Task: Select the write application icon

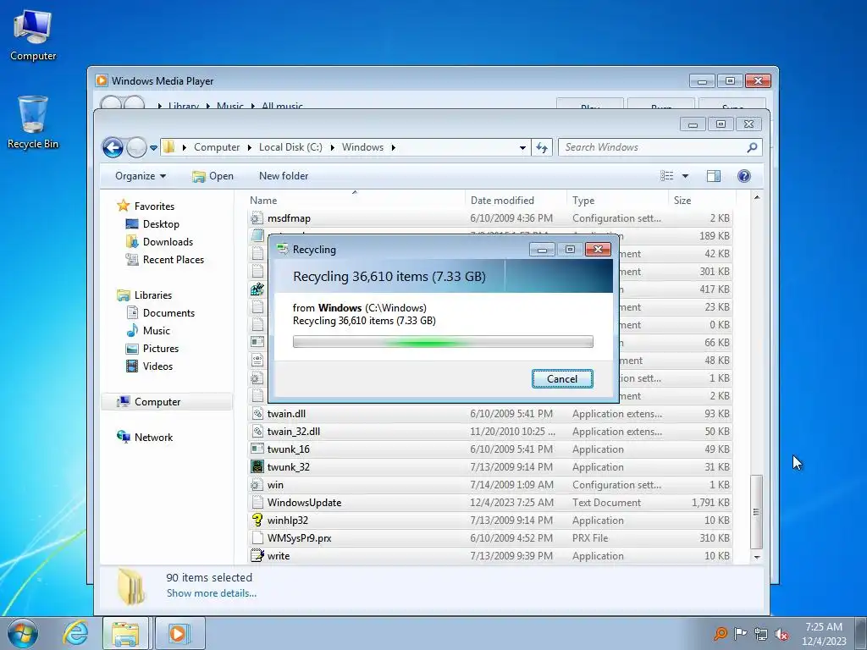Action: point(257,555)
